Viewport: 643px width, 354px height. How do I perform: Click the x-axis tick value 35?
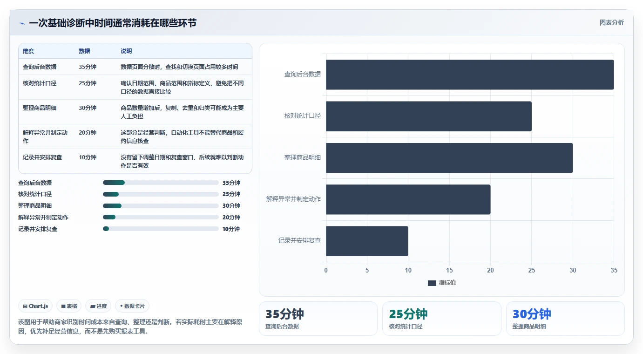tap(614, 271)
